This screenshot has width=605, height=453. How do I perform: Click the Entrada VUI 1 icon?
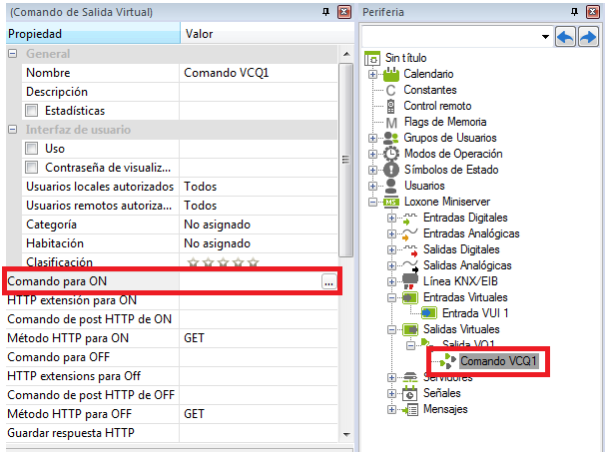click(x=429, y=313)
